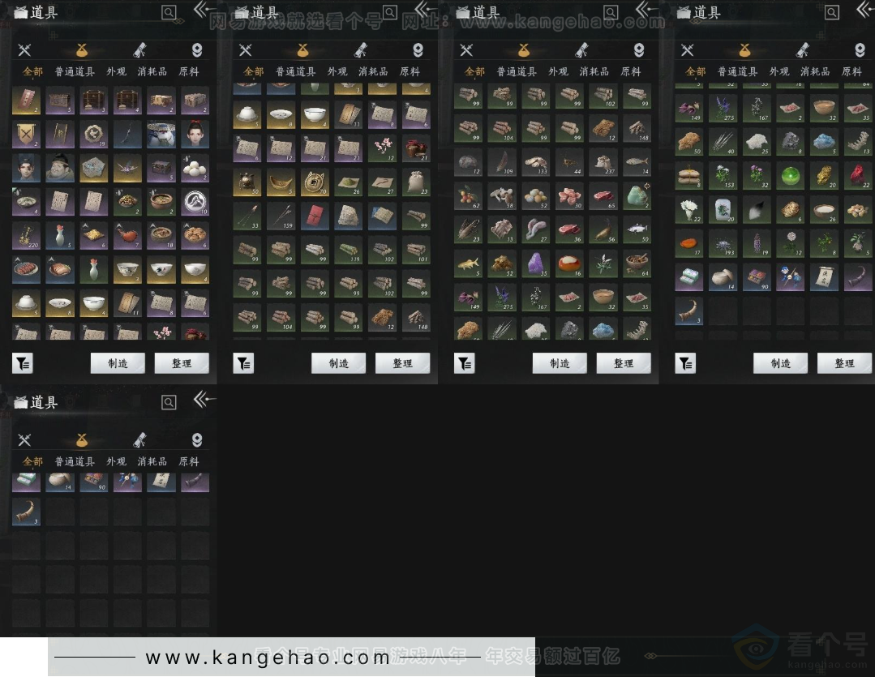Click the 制造 button in the top-left panel
The image size is (875, 677).
click(118, 363)
